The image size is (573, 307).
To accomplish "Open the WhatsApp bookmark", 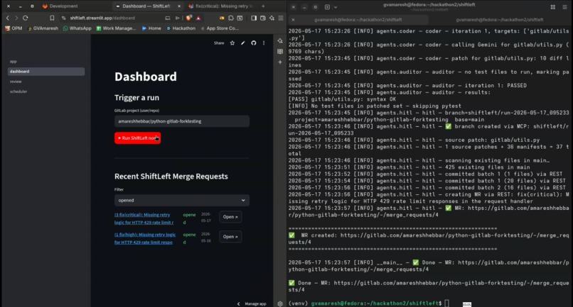I will pyautogui.click(x=77, y=28).
